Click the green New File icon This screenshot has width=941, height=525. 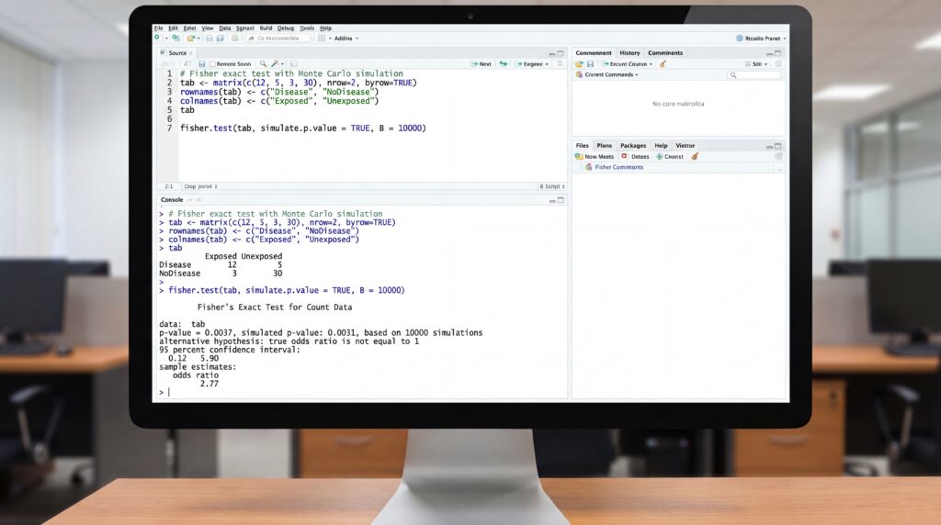pos(157,37)
